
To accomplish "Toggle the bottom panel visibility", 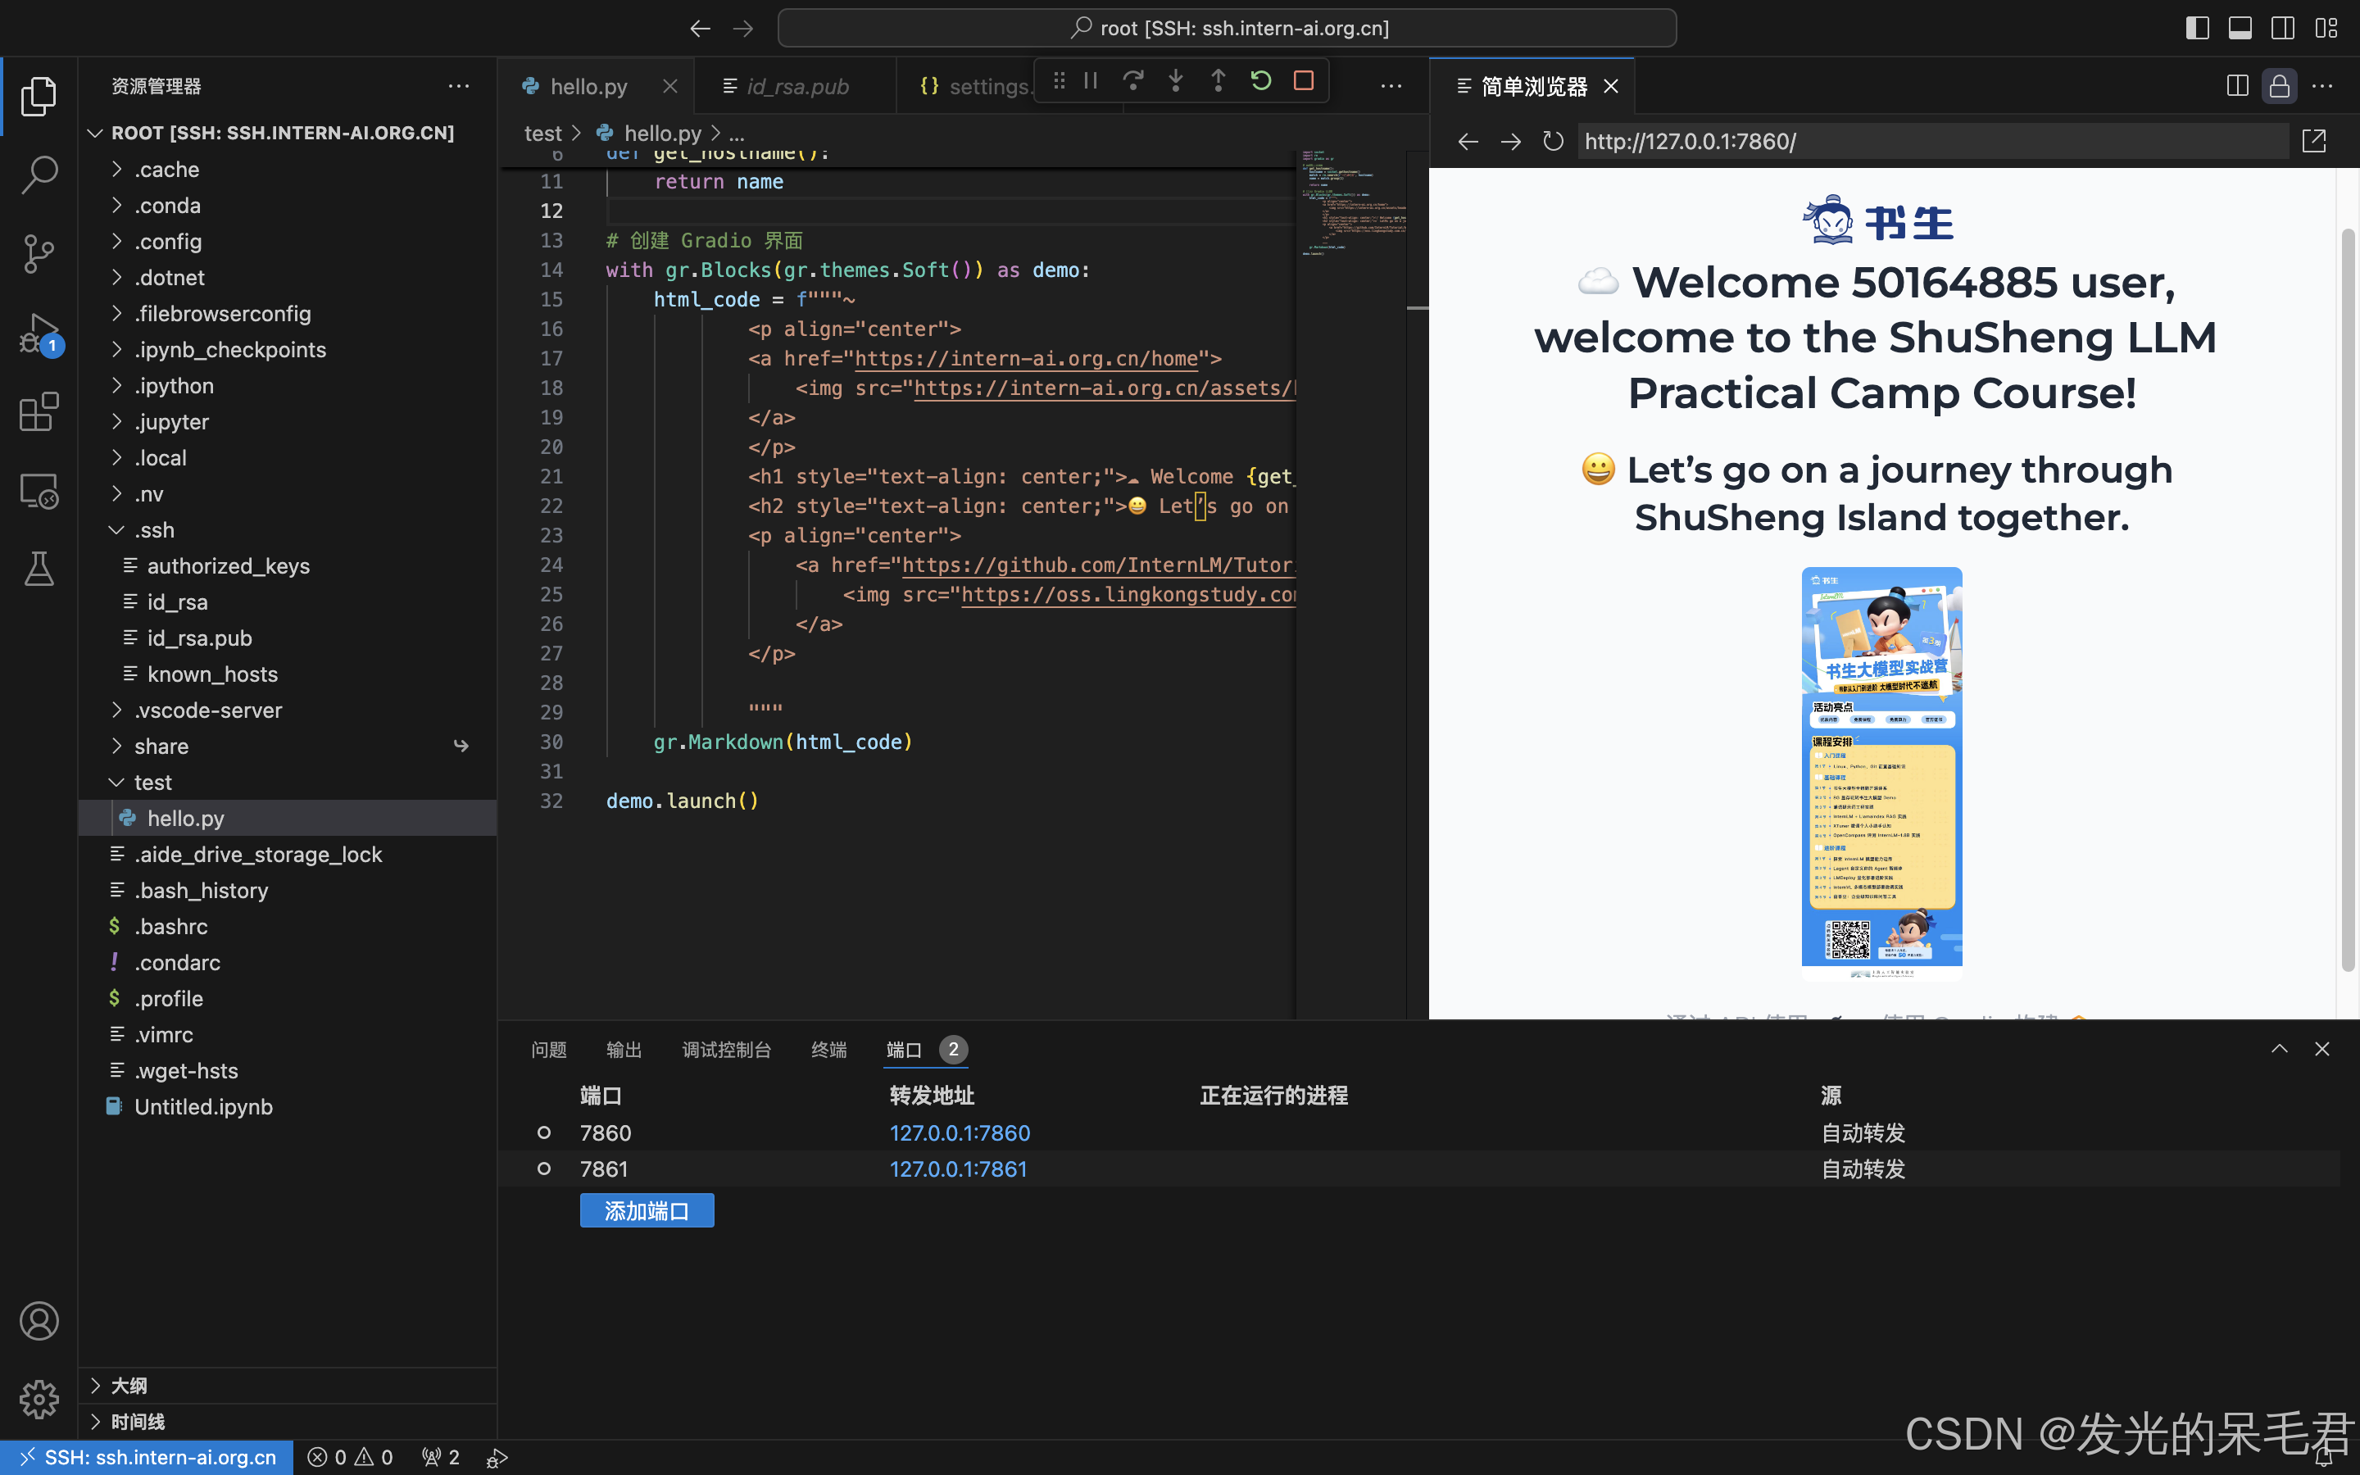I will (x=2240, y=29).
